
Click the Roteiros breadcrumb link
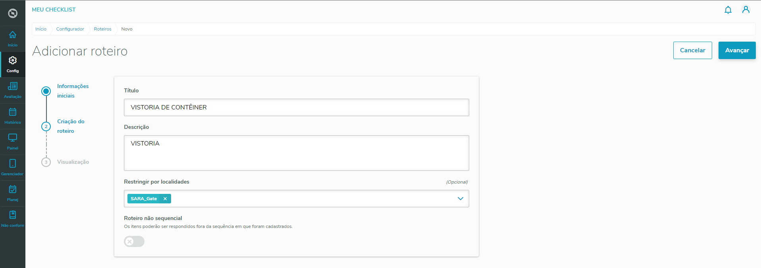point(102,29)
